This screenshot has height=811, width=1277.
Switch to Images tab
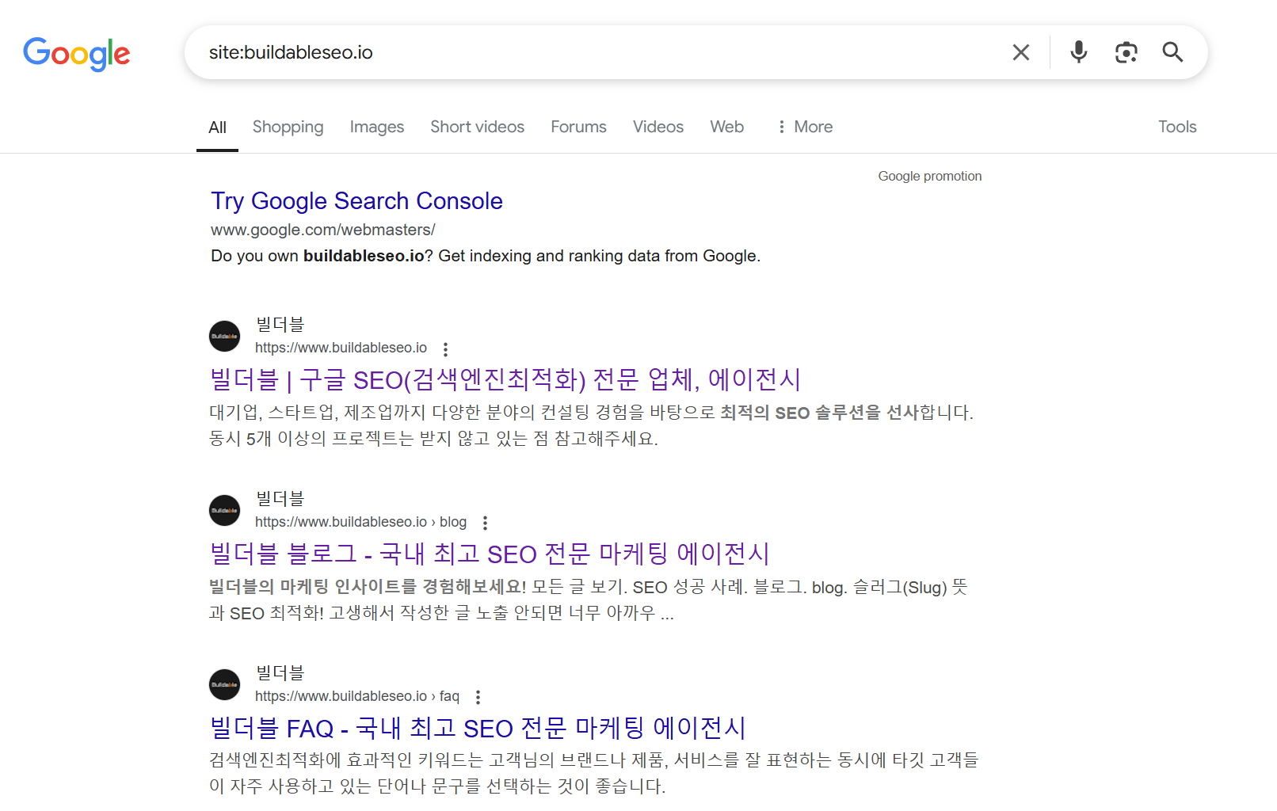click(x=376, y=128)
